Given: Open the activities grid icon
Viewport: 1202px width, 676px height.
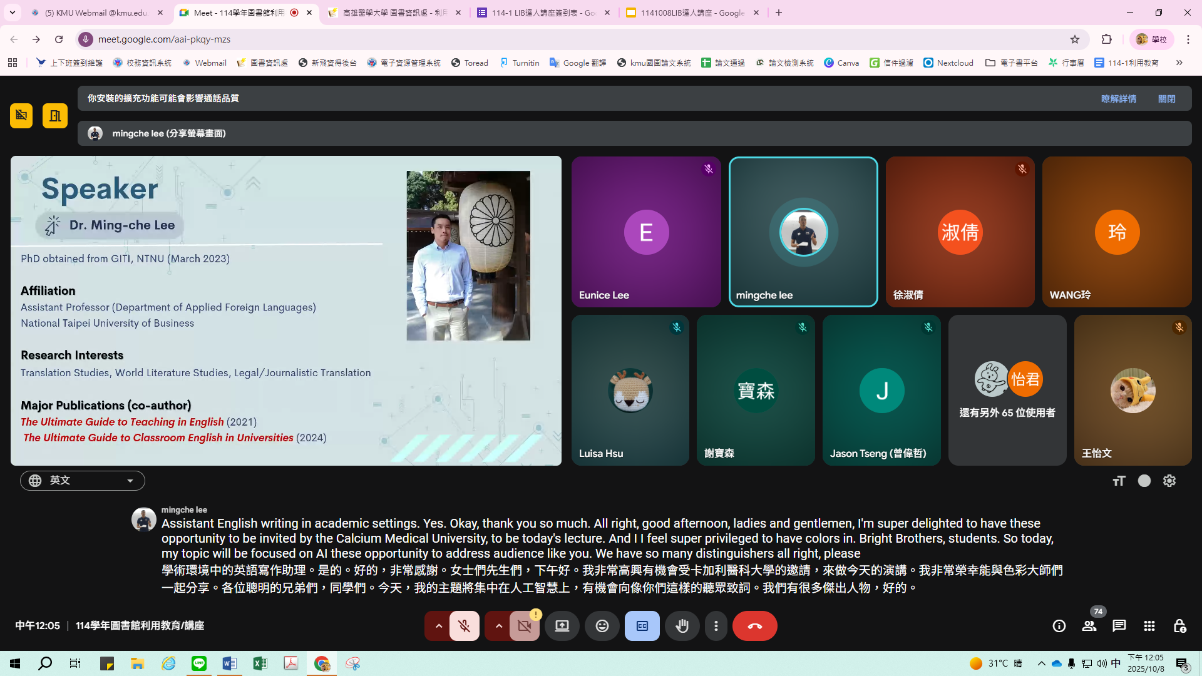Looking at the screenshot, I should tap(1149, 626).
